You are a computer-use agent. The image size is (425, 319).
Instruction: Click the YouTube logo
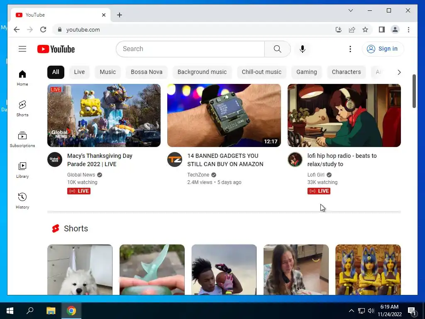56,49
